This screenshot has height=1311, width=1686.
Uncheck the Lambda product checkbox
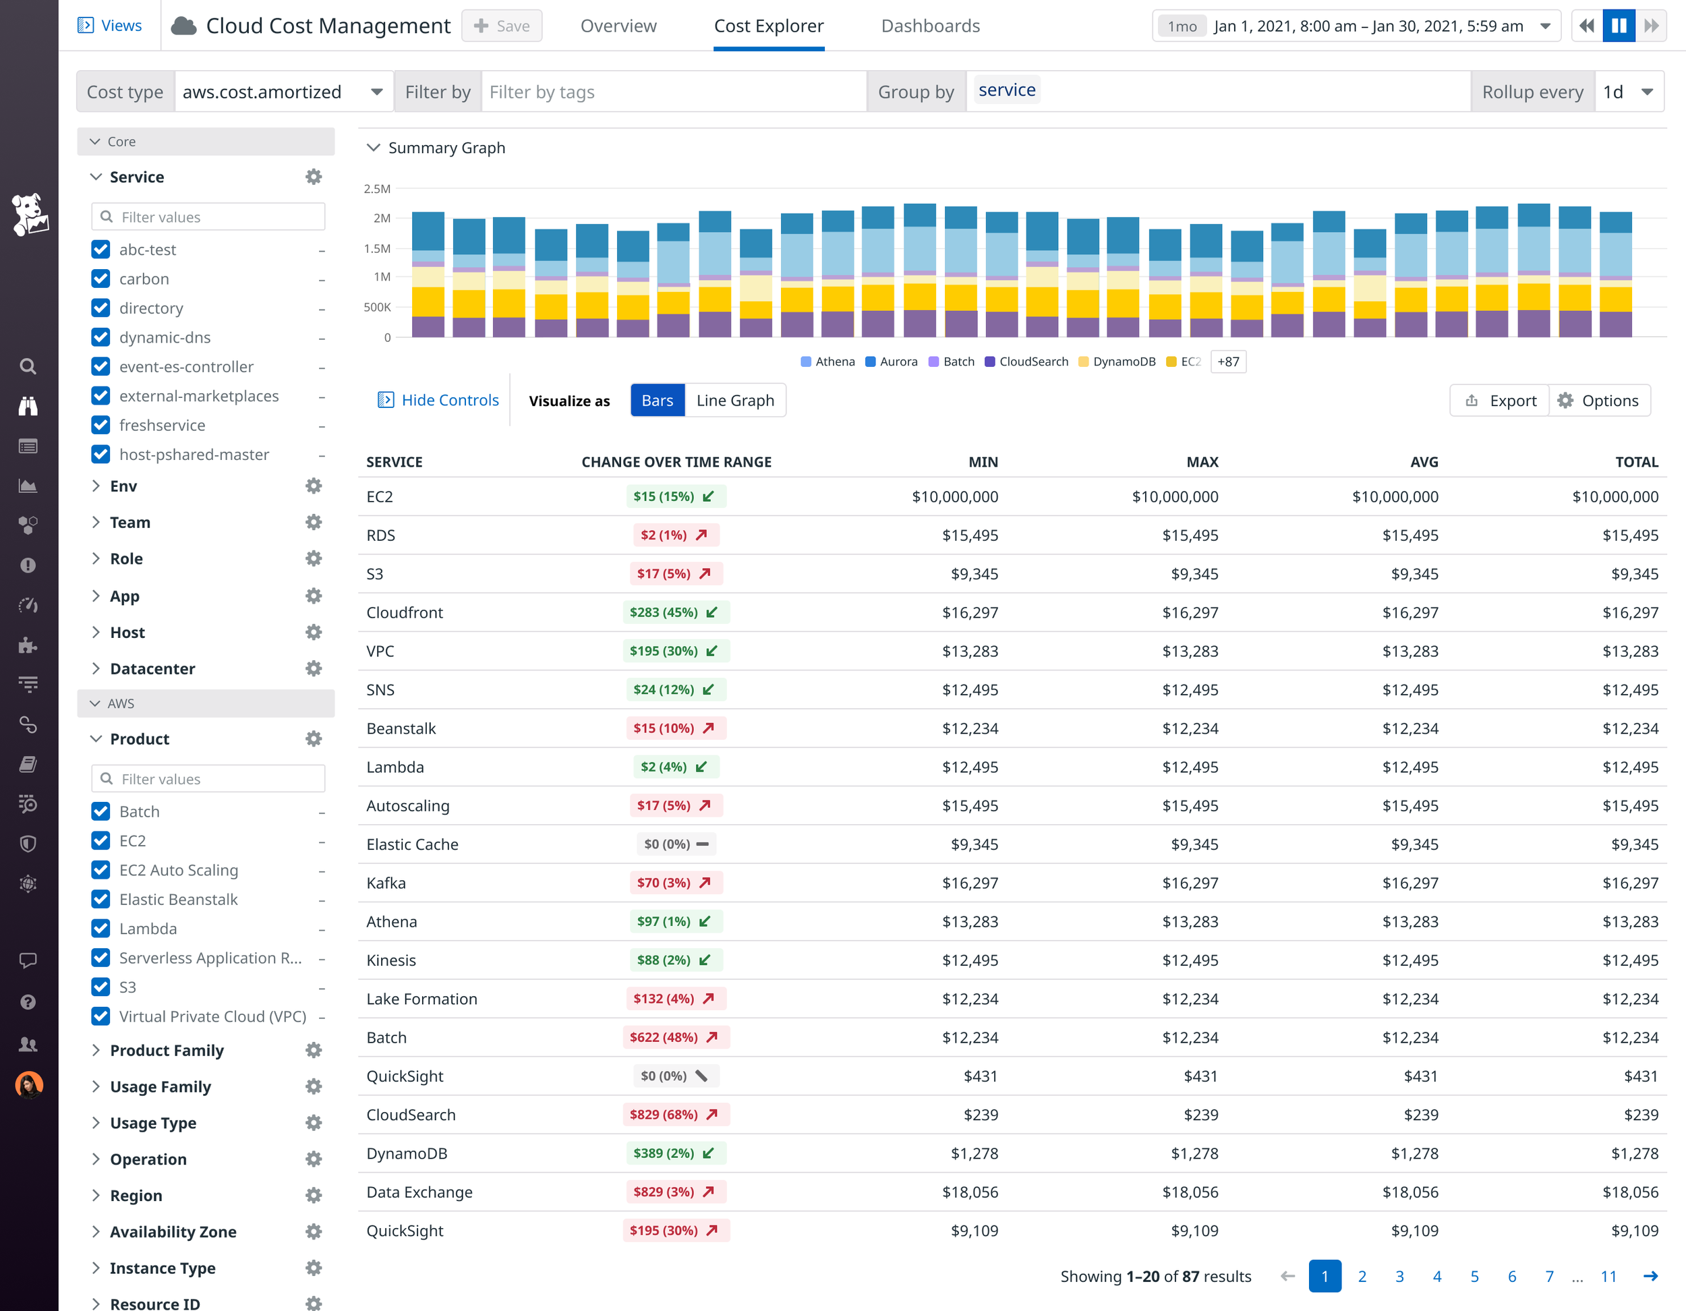tap(100, 929)
